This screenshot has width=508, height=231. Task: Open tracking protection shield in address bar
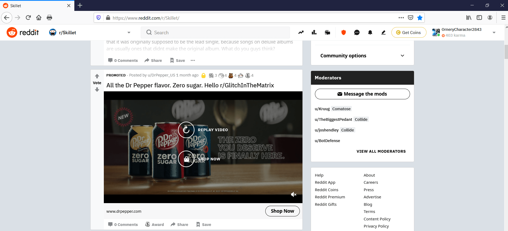tap(99, 18)
